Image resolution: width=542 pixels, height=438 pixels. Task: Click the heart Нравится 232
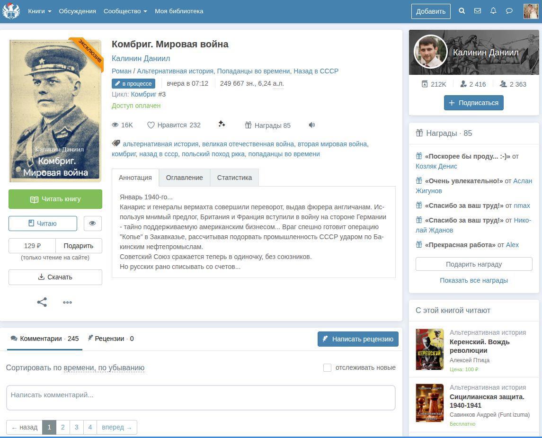[x=174, y=125]
